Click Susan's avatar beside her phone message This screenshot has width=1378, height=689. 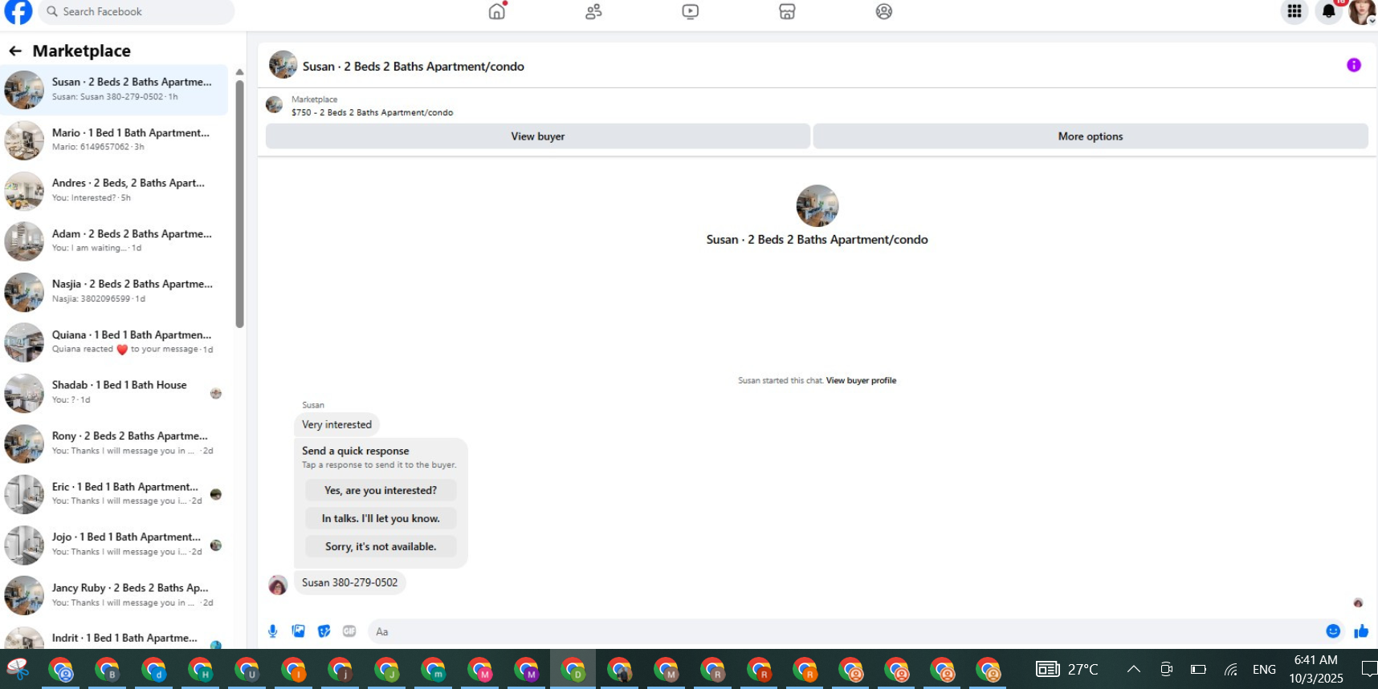click(278, 585)
